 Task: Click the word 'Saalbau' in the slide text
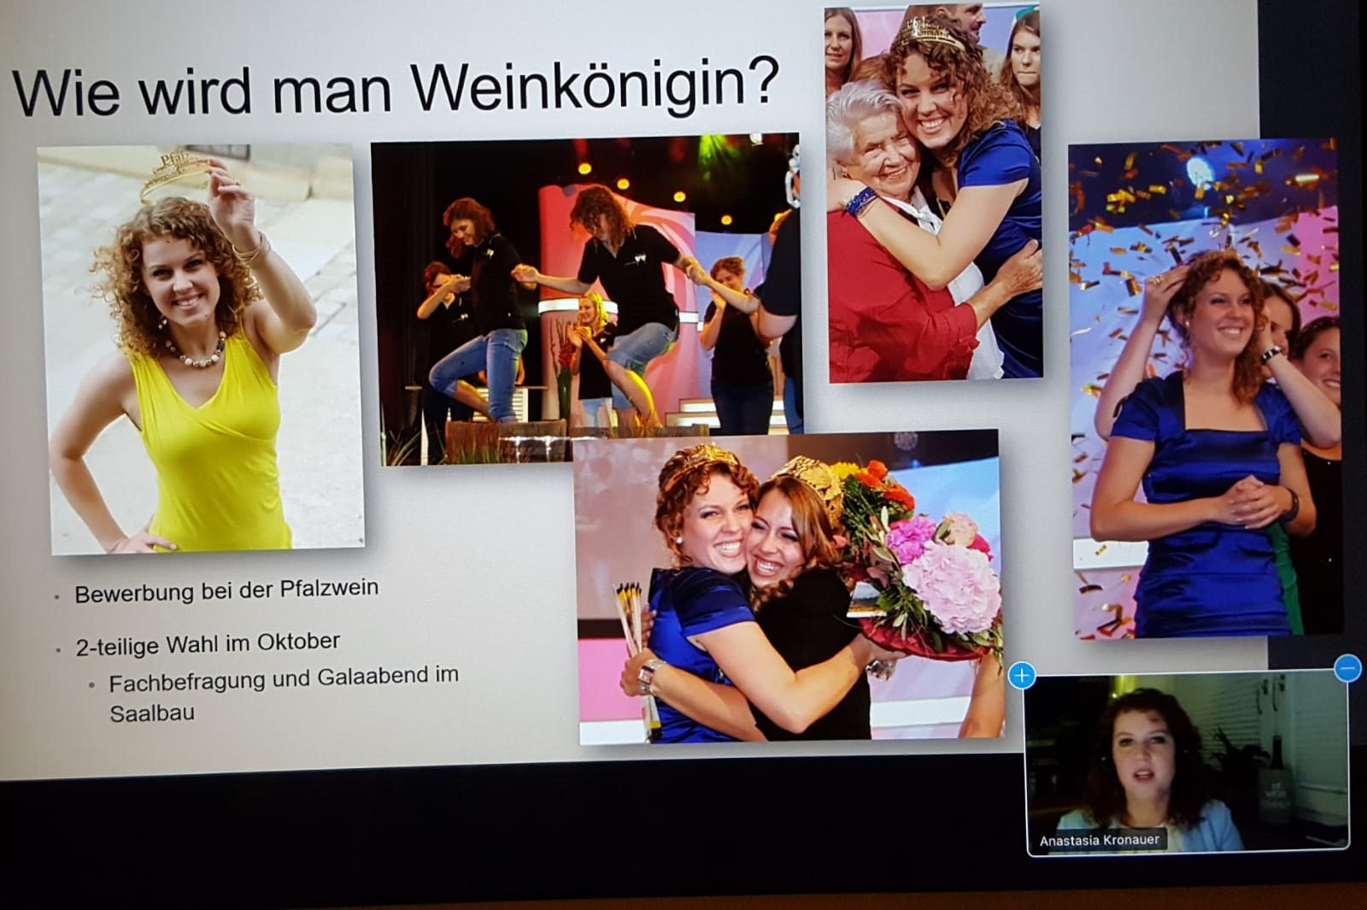pyautogui.click(x=152, y=713)
